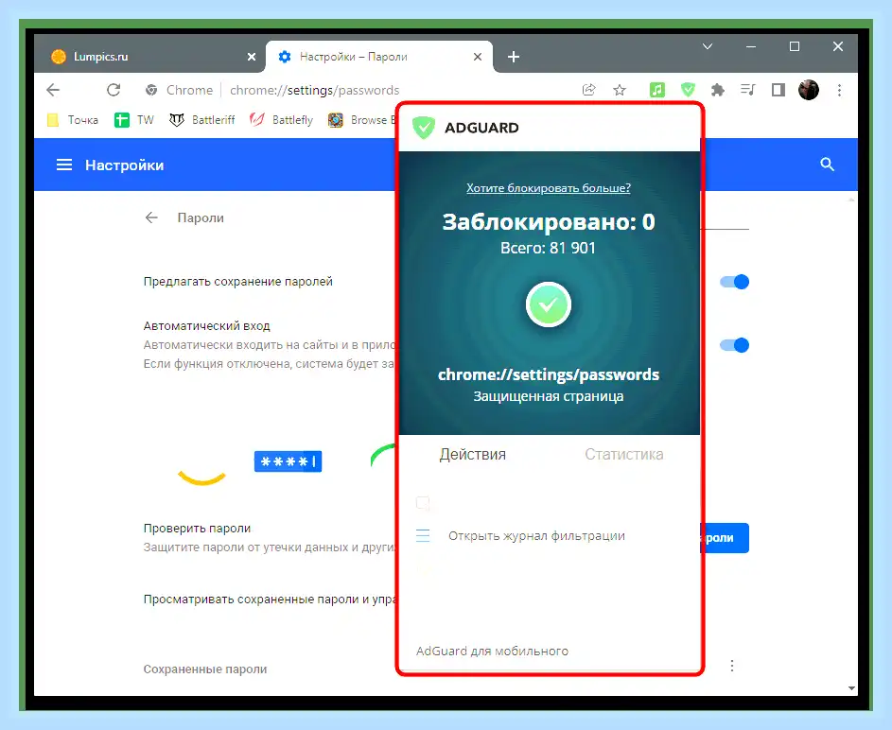
Task: Open the Battlefly bookmark
Action: pyautogui.click(x=282, y=120)
